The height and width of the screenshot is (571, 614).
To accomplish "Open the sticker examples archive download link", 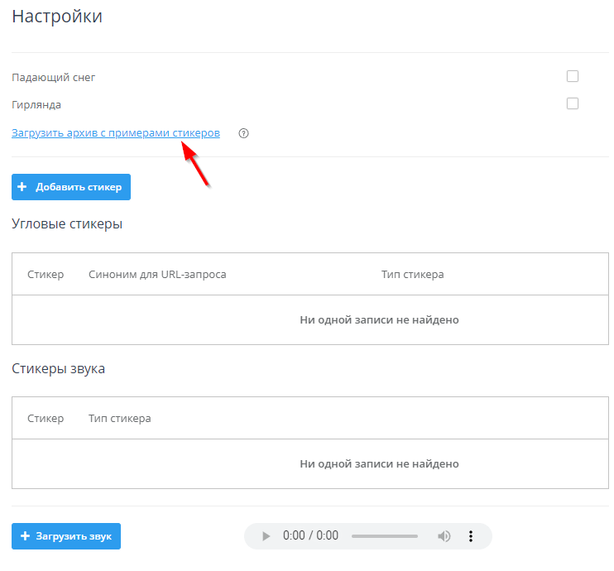I will pos(116,132).
